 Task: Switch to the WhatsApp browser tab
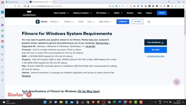pyautogui.click(x=17, y=2)
